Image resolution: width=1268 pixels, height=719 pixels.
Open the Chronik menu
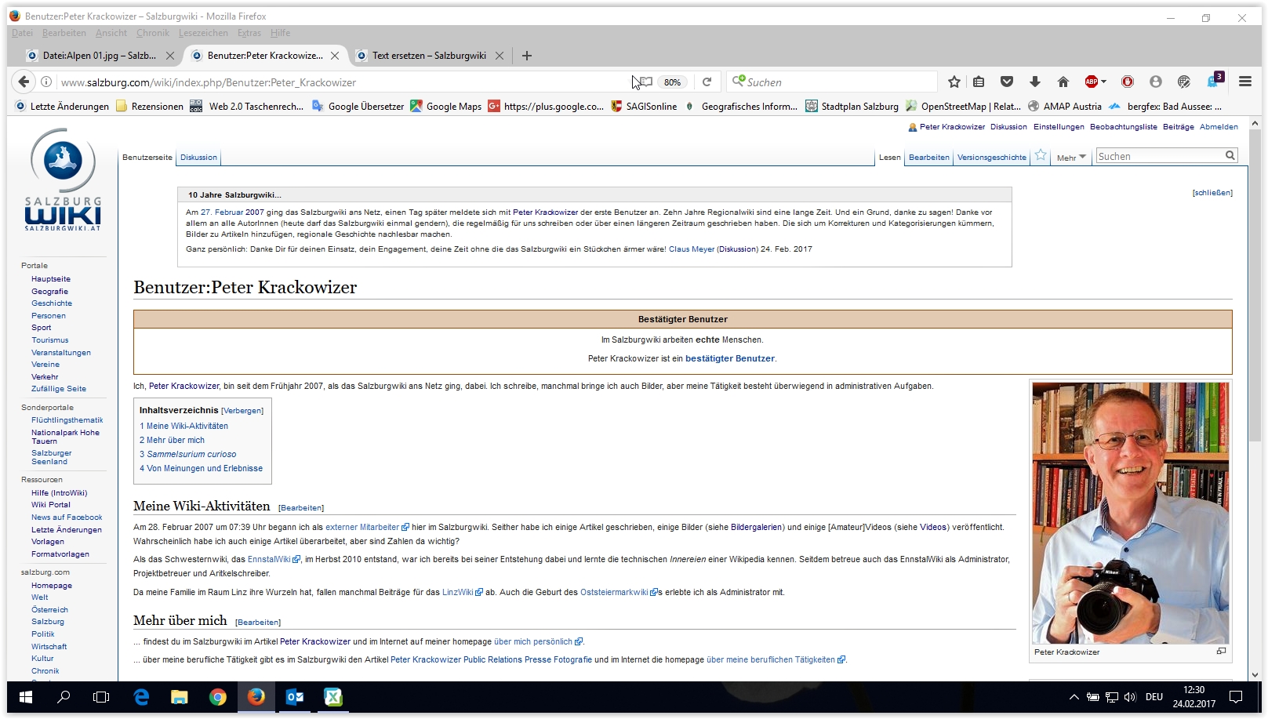[153, 33]
